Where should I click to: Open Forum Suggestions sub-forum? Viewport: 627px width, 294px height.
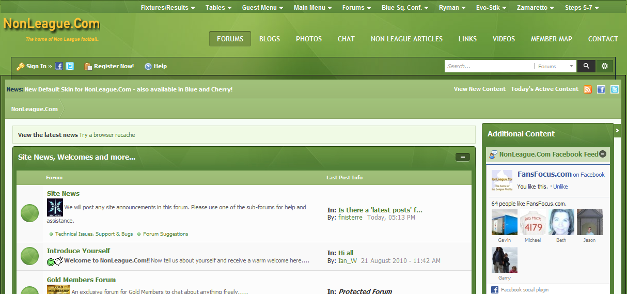[166, 234]
